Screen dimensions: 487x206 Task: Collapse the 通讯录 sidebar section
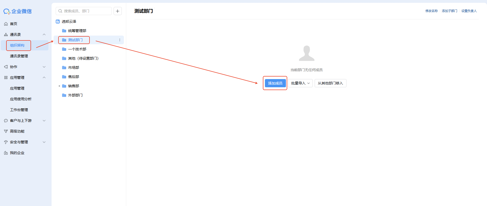coord(44,35)
